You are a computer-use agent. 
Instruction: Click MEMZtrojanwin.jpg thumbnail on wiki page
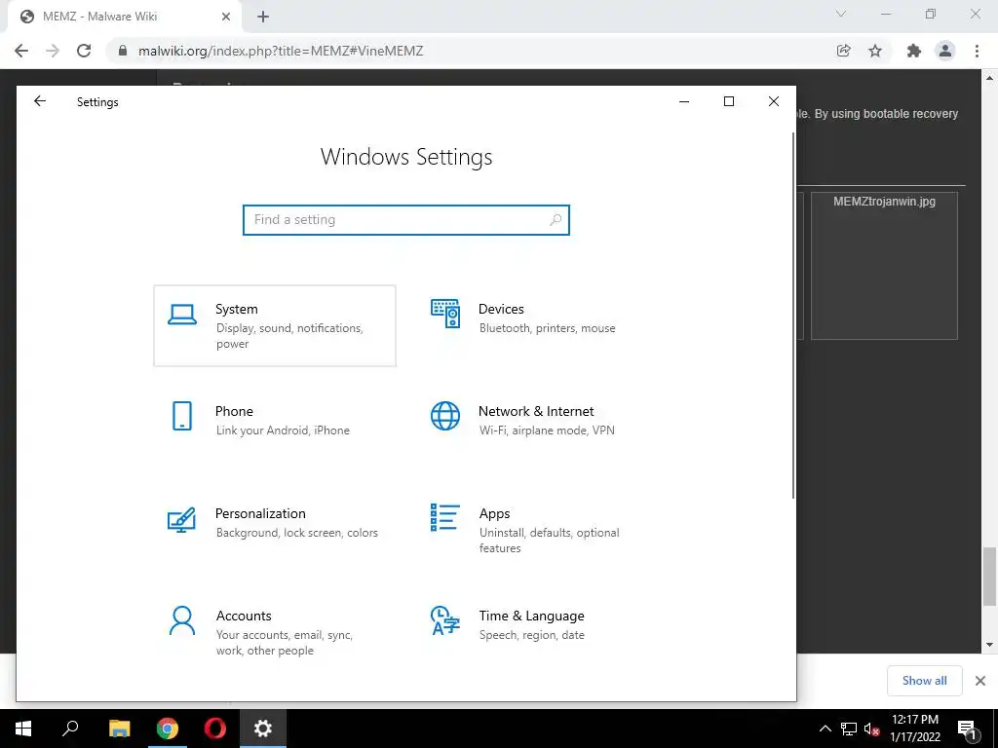tap(884, 265)
